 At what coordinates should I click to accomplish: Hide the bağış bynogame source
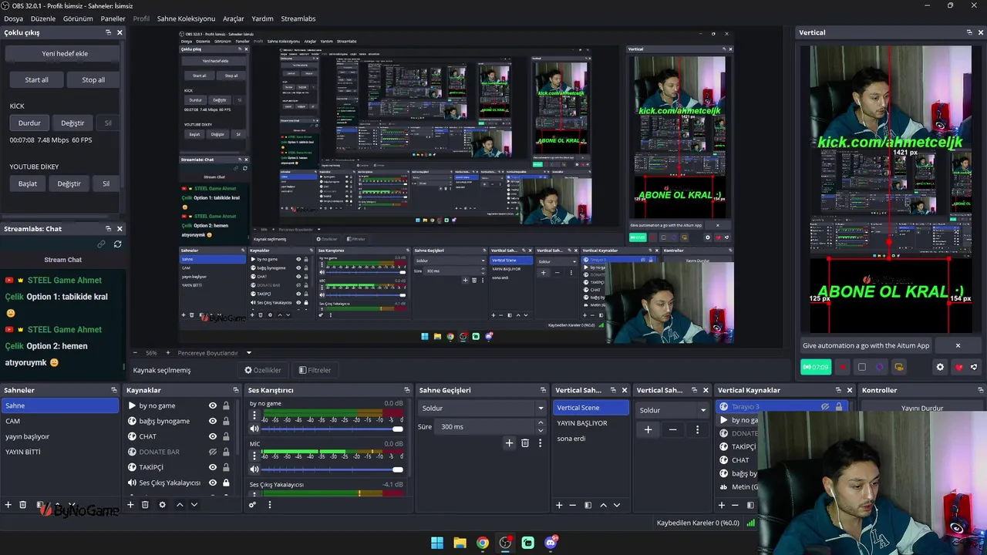coord(213,421)
